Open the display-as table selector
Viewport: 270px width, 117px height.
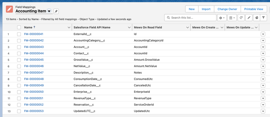(232, 18)
